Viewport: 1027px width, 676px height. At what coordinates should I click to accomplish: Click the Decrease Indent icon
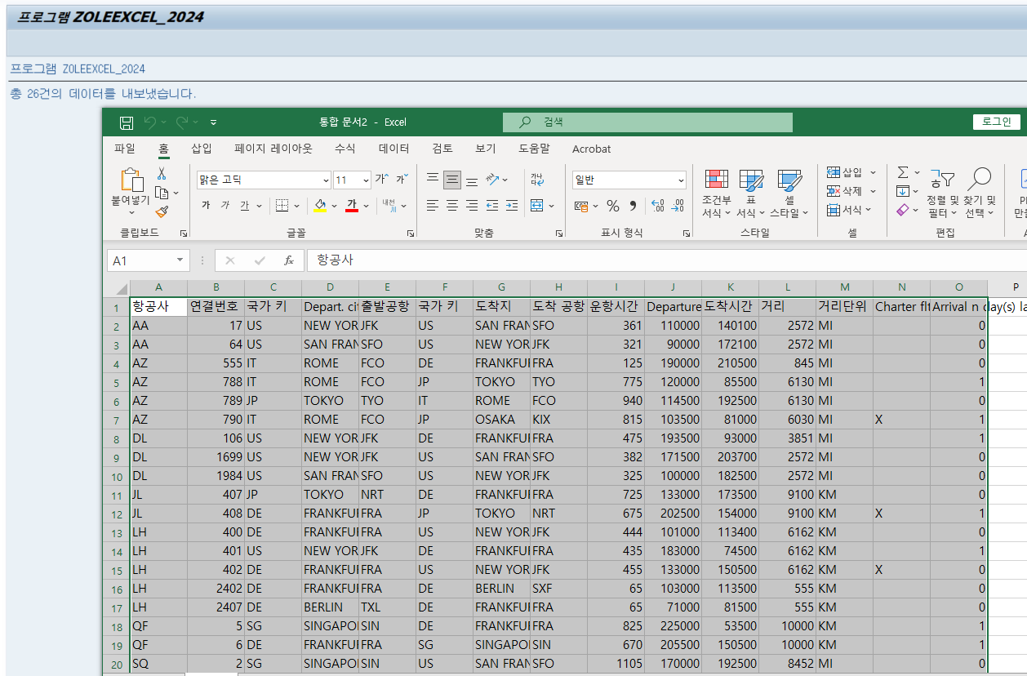pyautogui.click(x=492, y=206)
